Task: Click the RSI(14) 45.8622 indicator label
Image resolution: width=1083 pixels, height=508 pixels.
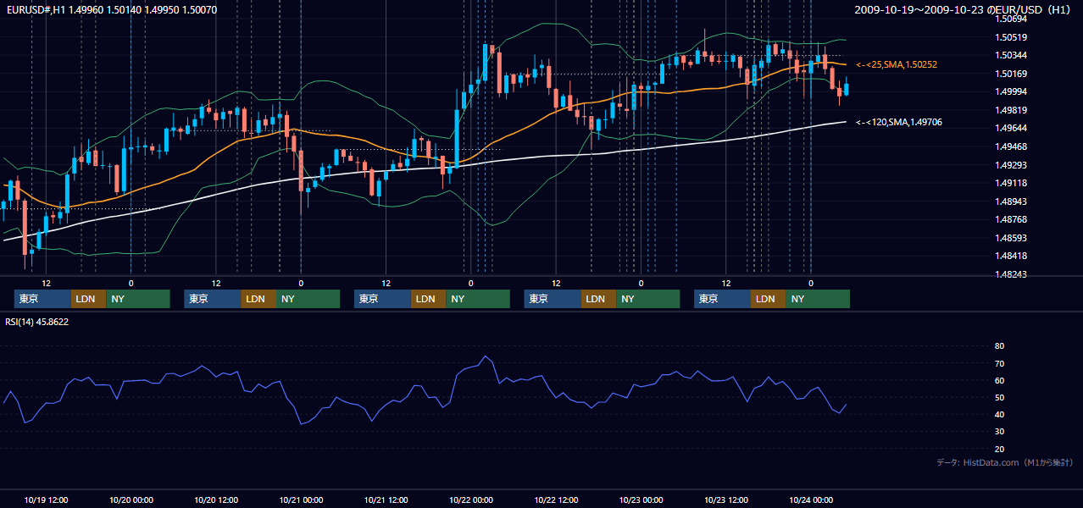Action: pos(37,322)
